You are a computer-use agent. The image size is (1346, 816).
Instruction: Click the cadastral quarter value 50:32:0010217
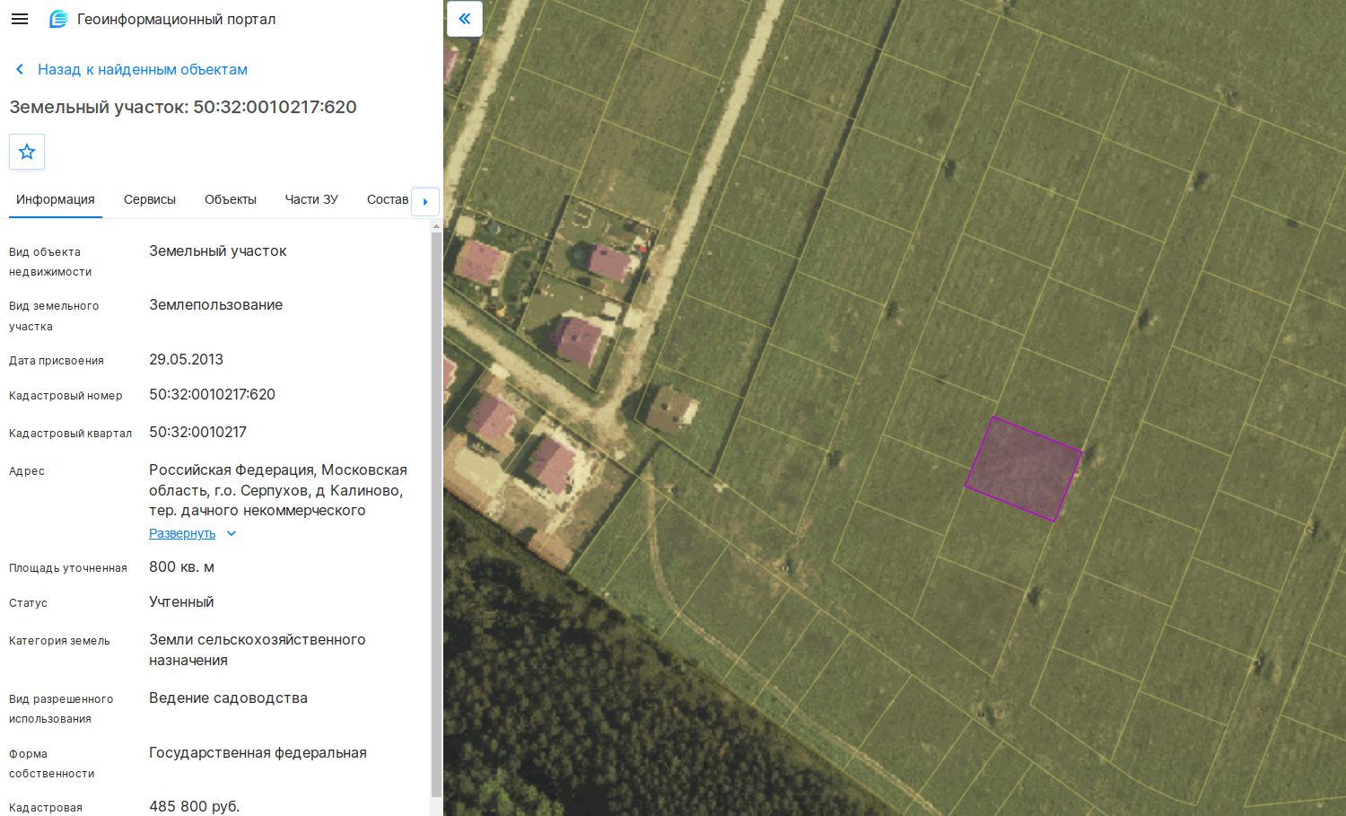click(197, 432)
